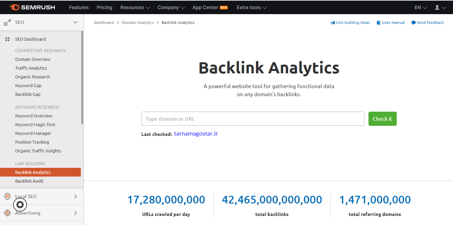Select Keyword Gap in sidebar
The image size is (453, 225).
pos(28,86)
